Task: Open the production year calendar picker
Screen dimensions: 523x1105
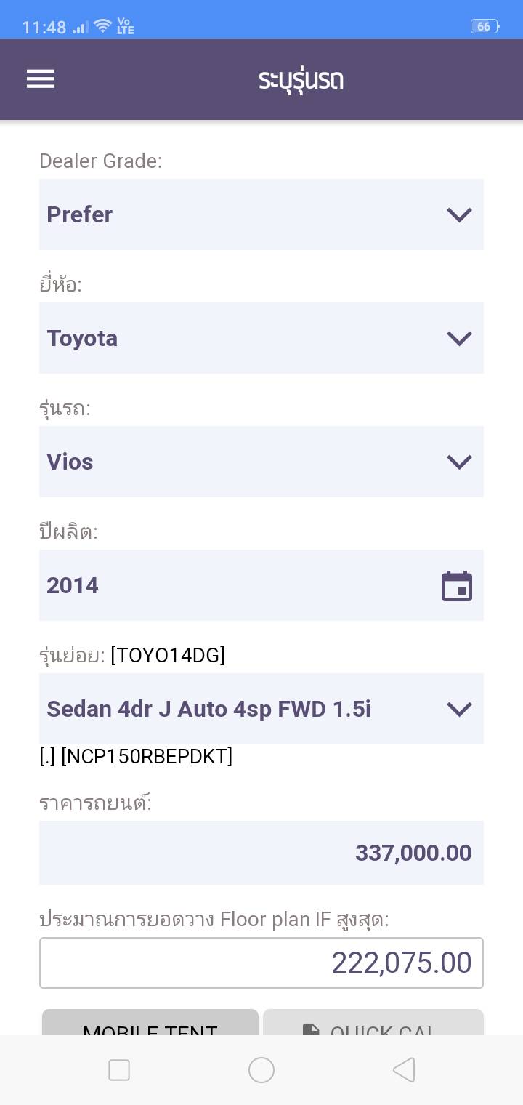Action: [x=457, y=586]
